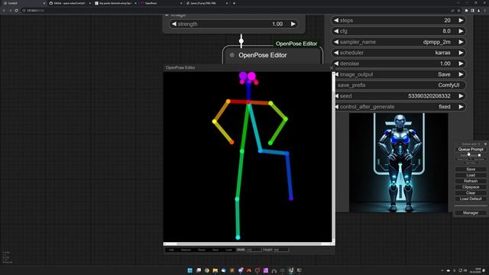The width and height of the screenshot is (489, 275).
Task: Click Remove in OpenPose Editor toolbar
Action: click(x=186, y=250)
